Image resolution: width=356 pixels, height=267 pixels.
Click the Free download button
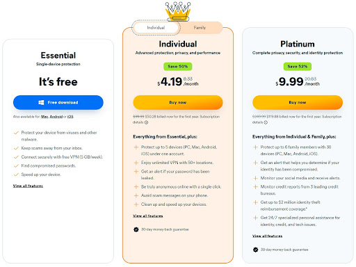[58, 102]
